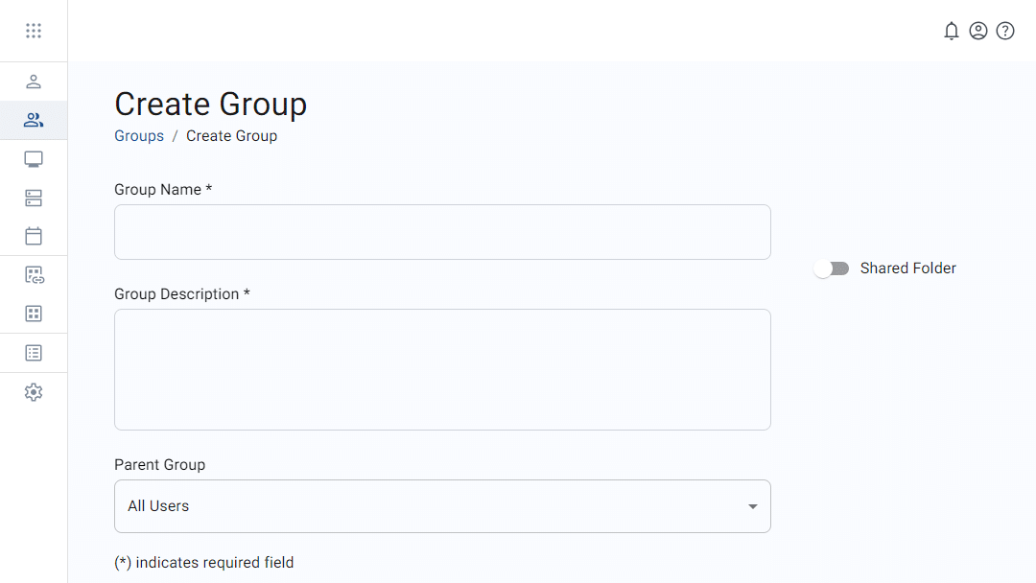Click the Create Group breadcrumb entry
This screenshot has height=583, width=1036.
tap(231, 135)
